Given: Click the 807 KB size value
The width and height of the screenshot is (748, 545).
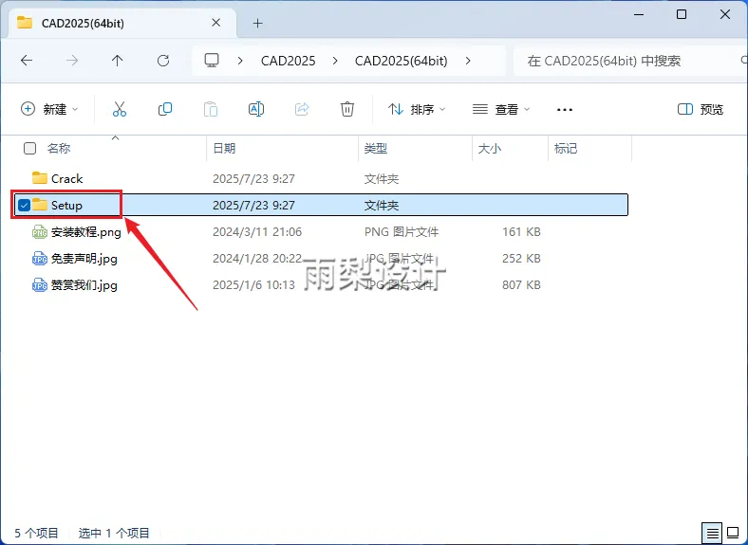Looking at the screenshot, I should (521, 285).
